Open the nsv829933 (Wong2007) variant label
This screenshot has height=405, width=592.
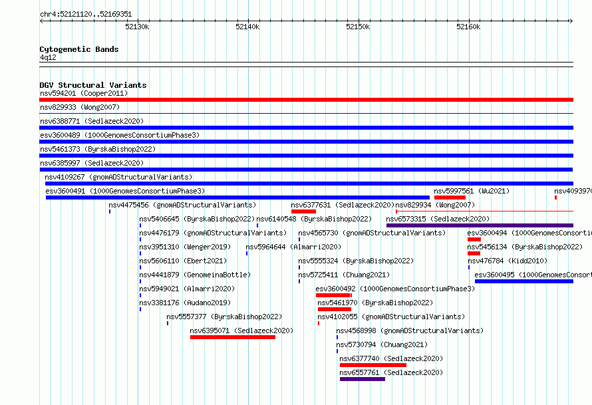pos(80,107)
